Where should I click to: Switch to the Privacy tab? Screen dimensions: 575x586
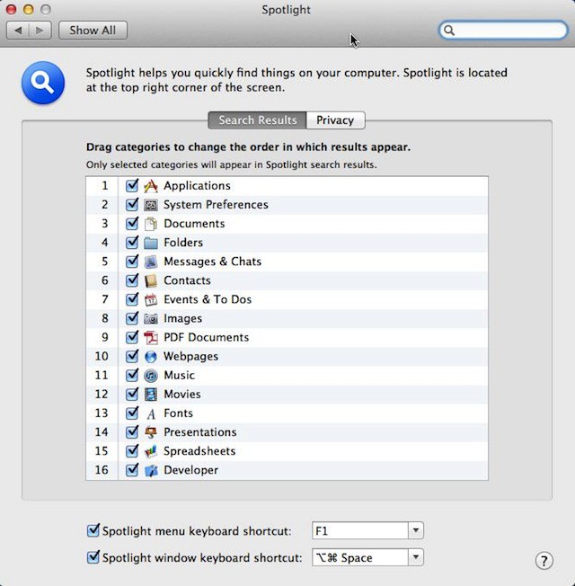[335, 120]
